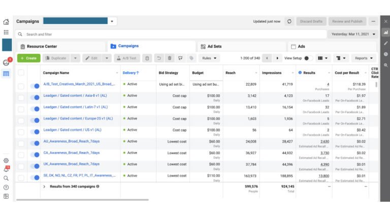Click the undo arrow icon in toolbar

point(158,58)
